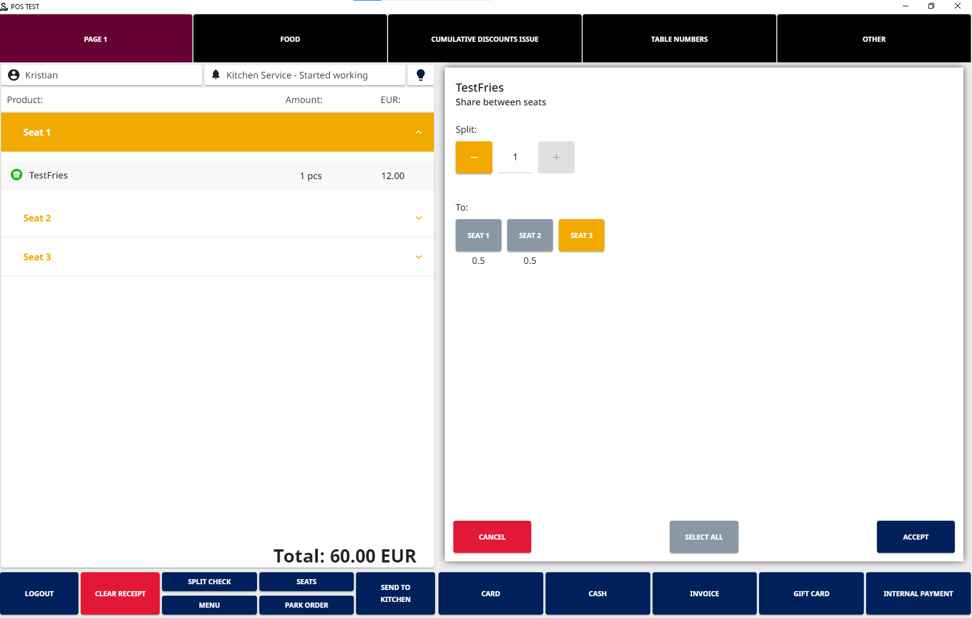Cancel the share between seats dialog
The image size is (972, 618).
pyautogui.click(x=492, y=537)
